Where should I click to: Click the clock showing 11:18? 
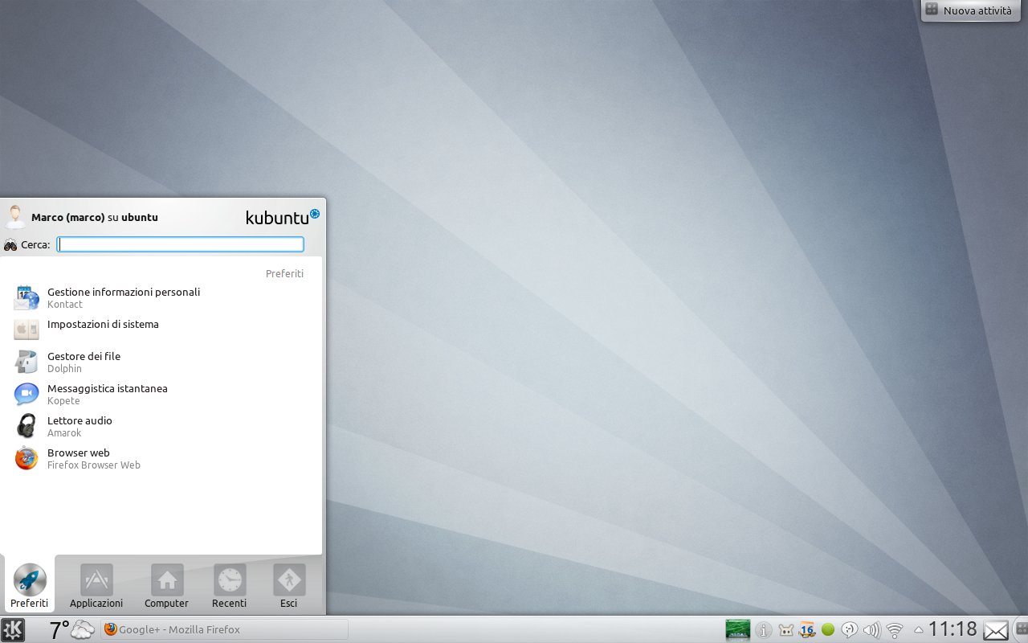[x=953, y=629]
